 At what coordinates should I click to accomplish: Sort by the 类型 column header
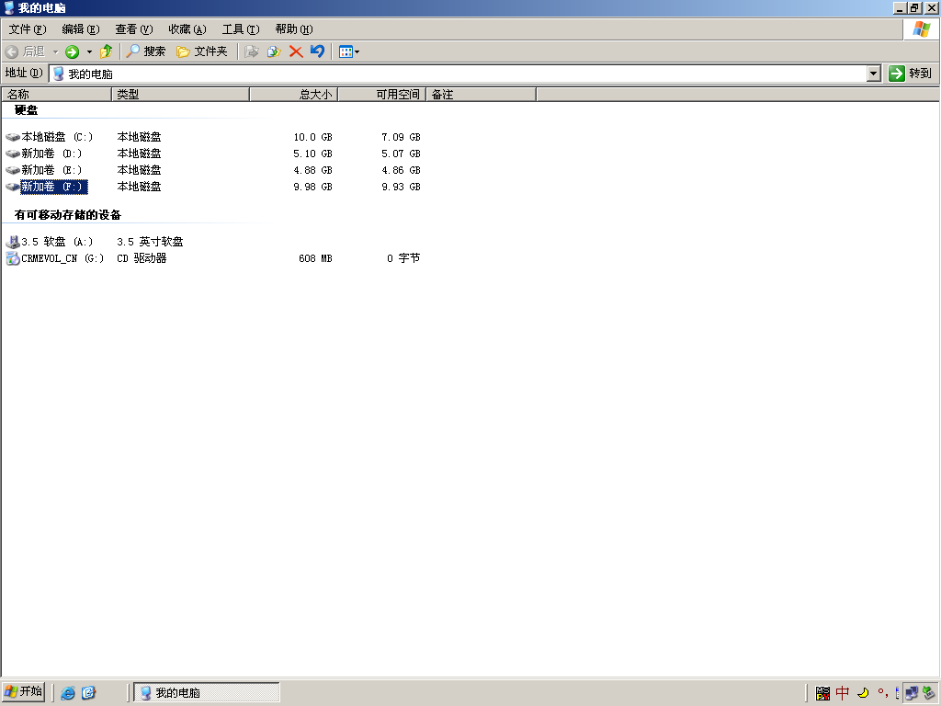click(x=181, y=95)
